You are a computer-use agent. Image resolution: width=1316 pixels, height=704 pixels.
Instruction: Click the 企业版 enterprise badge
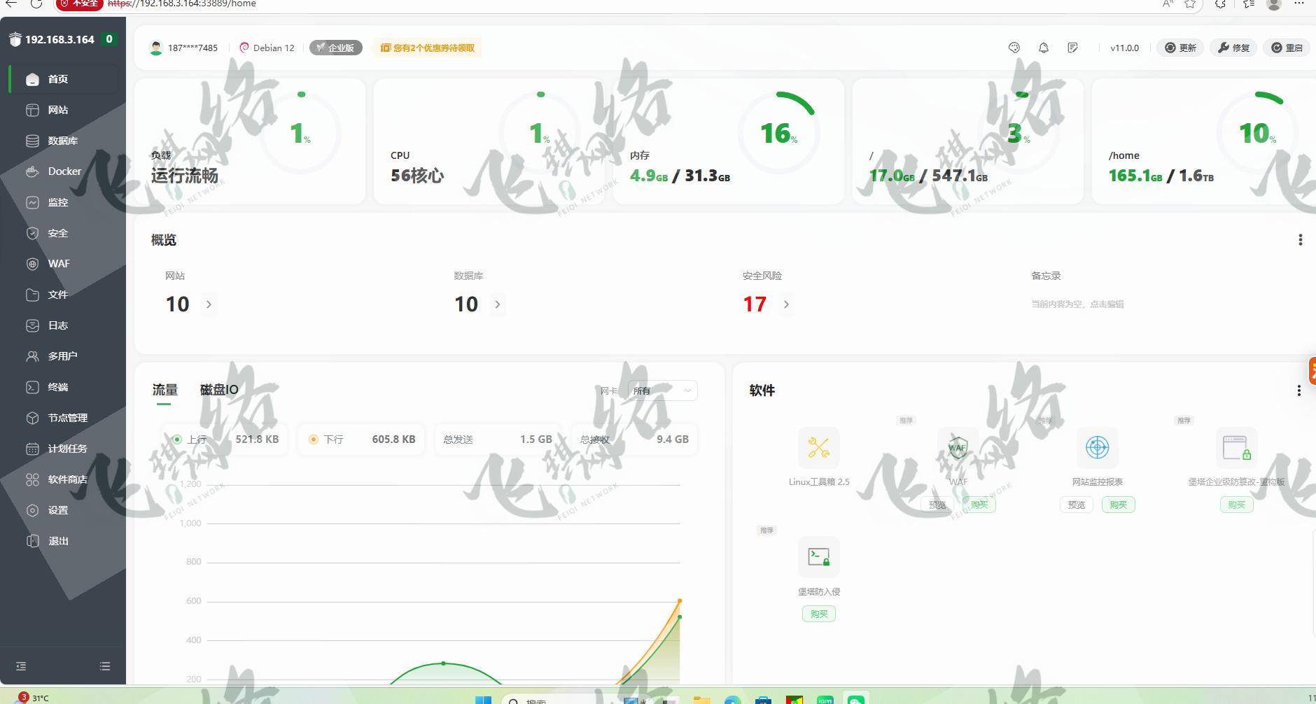click(x=336, y=48)
